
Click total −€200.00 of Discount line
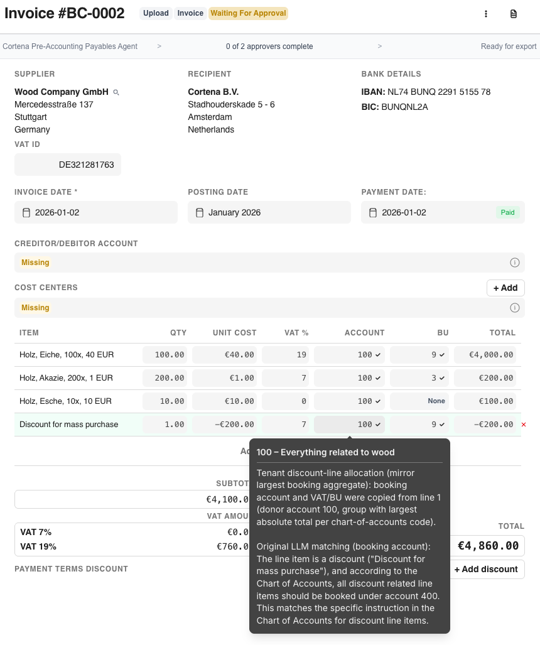[x=485, y=425]
